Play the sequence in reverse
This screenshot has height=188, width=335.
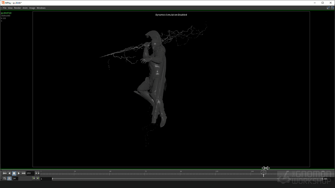tap(9, 173)
